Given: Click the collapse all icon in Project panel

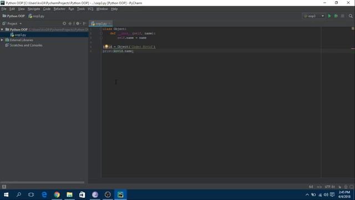Looking at the screenshot, I should tap(70, 23).
